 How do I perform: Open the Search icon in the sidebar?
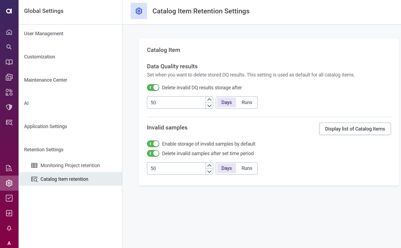9,47
